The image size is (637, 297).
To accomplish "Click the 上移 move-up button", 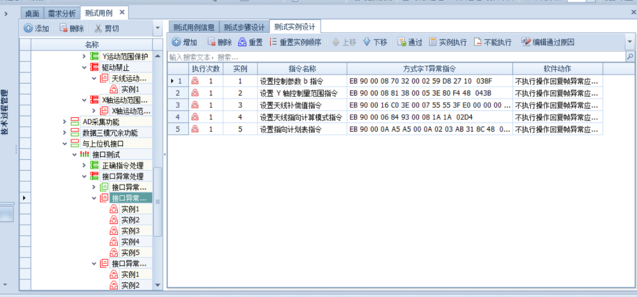I will coord(344,42).
